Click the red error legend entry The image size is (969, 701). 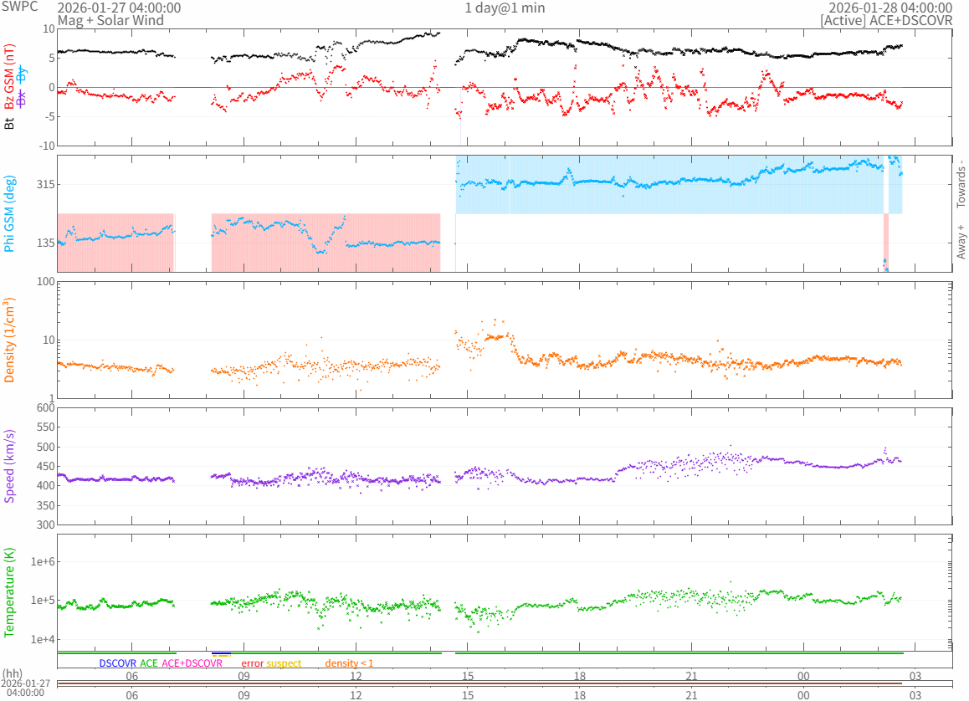[252, 663]
